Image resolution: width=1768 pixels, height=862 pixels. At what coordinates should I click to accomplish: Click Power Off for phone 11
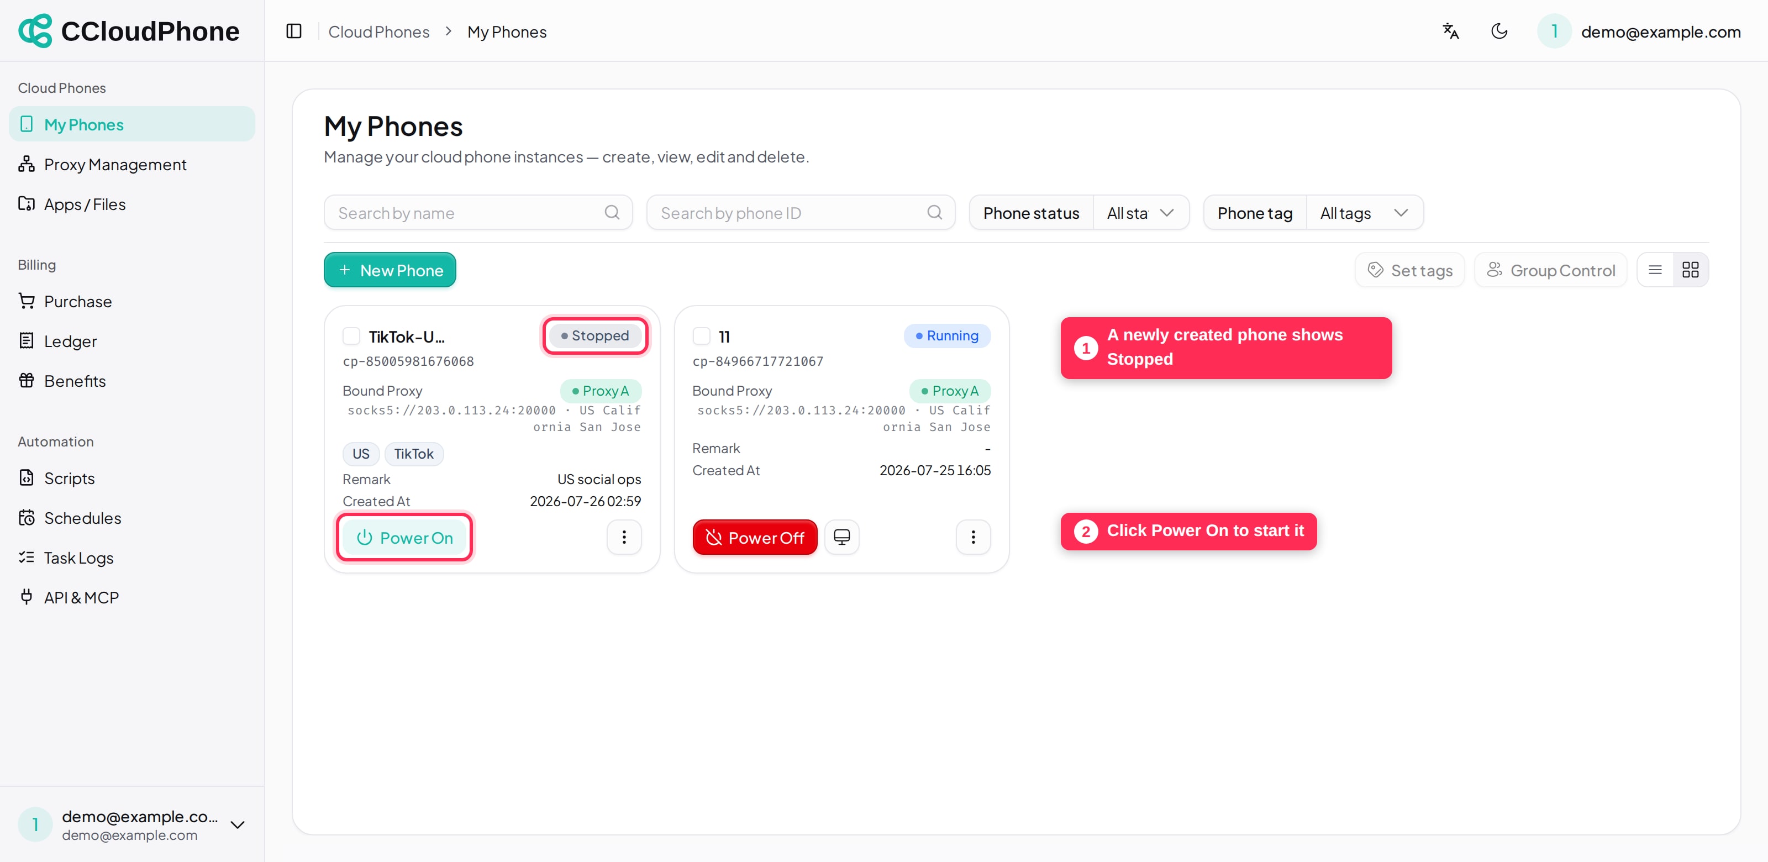(755, 538)
